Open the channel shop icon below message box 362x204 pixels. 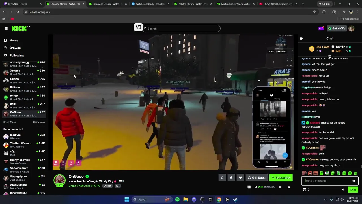tap(305, 190)
